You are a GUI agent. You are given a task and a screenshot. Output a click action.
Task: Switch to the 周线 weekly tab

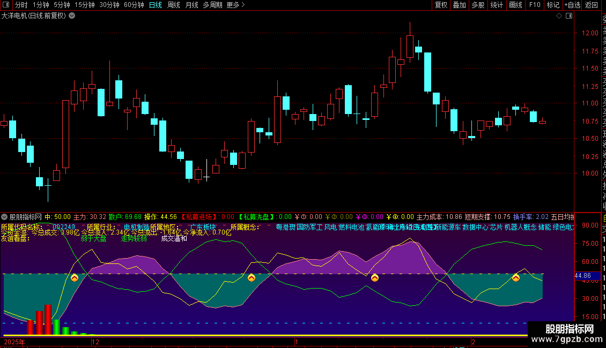174,5
